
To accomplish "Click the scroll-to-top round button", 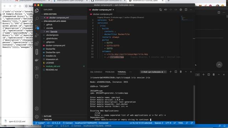I will [x=219, y=65].
